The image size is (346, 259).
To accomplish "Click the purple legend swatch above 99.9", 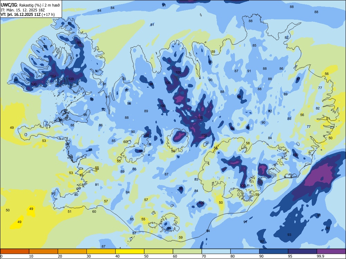I will (331, 251).
